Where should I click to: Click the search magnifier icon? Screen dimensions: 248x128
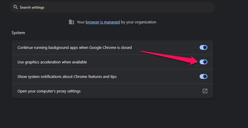[x=16, y=7]
